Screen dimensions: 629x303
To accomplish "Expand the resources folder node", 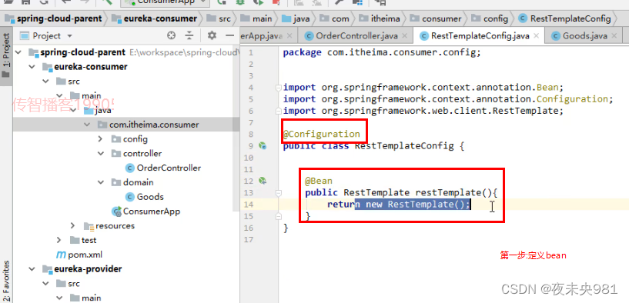I will pos(73,225).
